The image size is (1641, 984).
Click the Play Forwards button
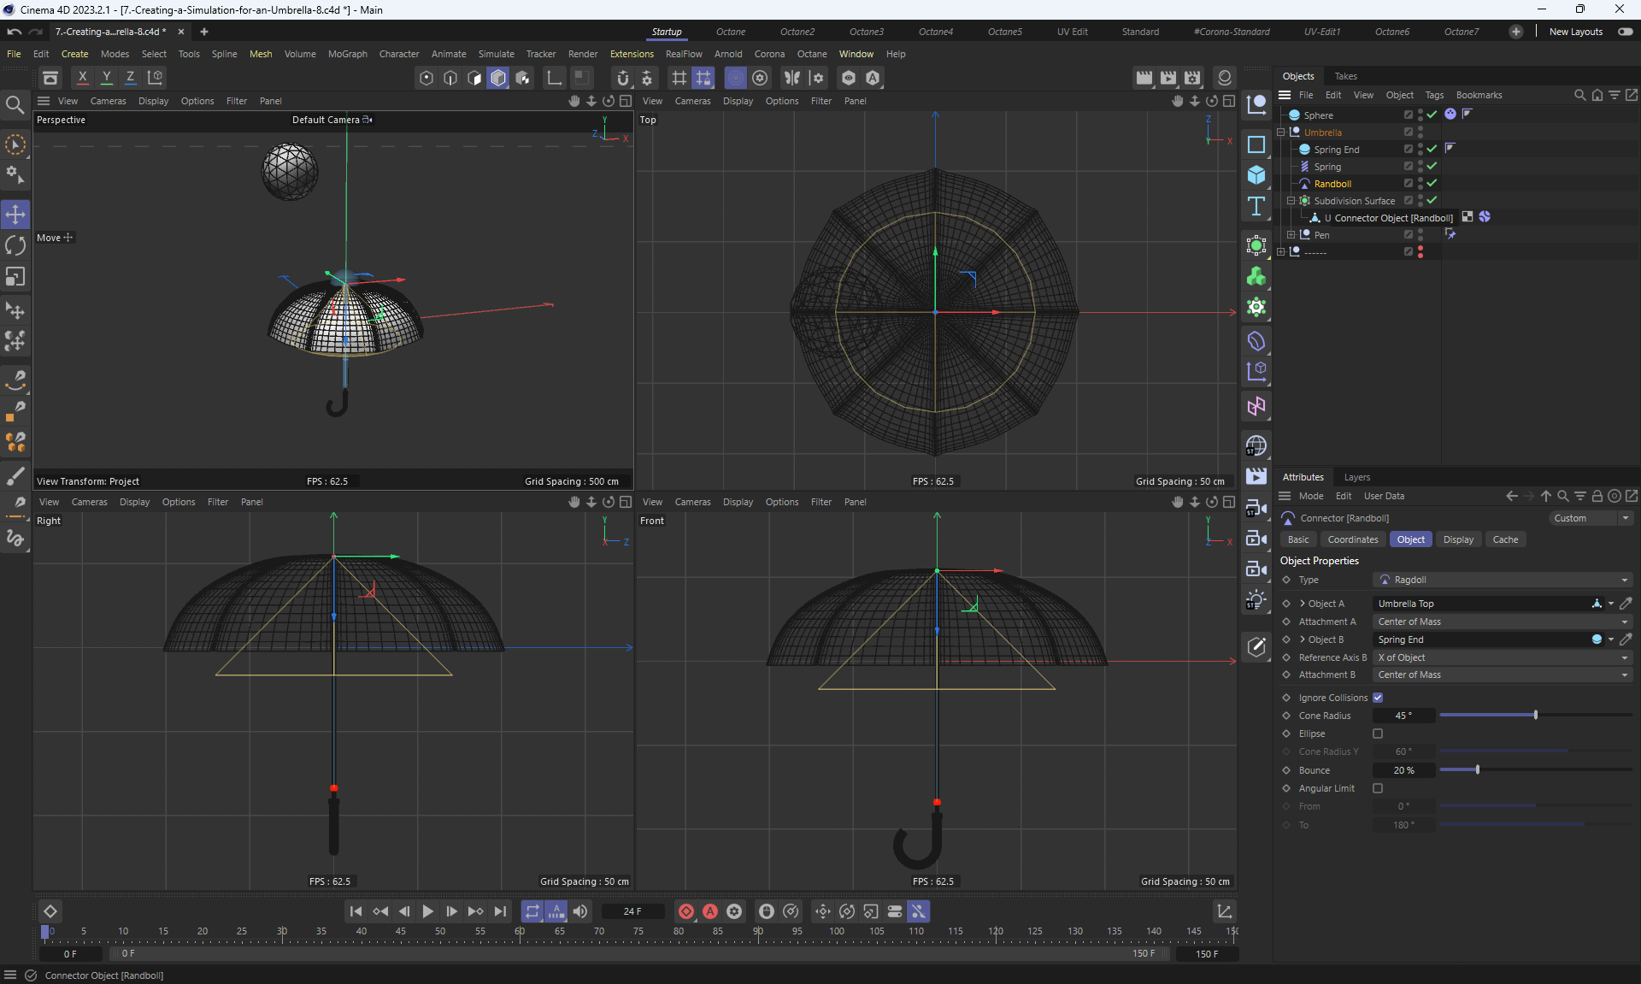[427, 911]
